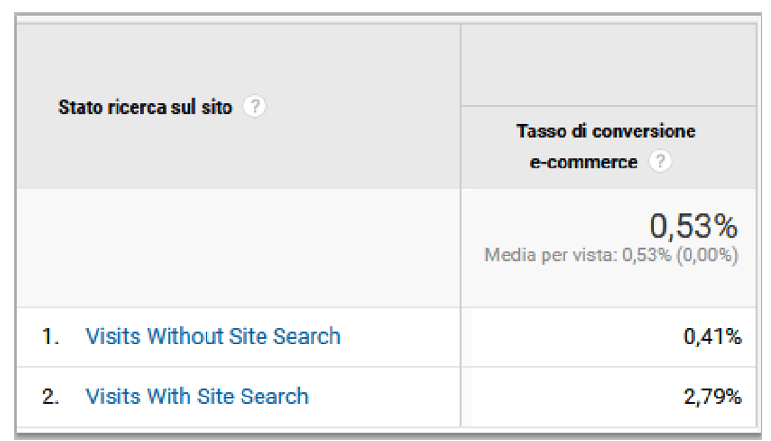Click the Tasso di conversione header text
The height and width of the screenshot is (441, 771).
[606, 132]
